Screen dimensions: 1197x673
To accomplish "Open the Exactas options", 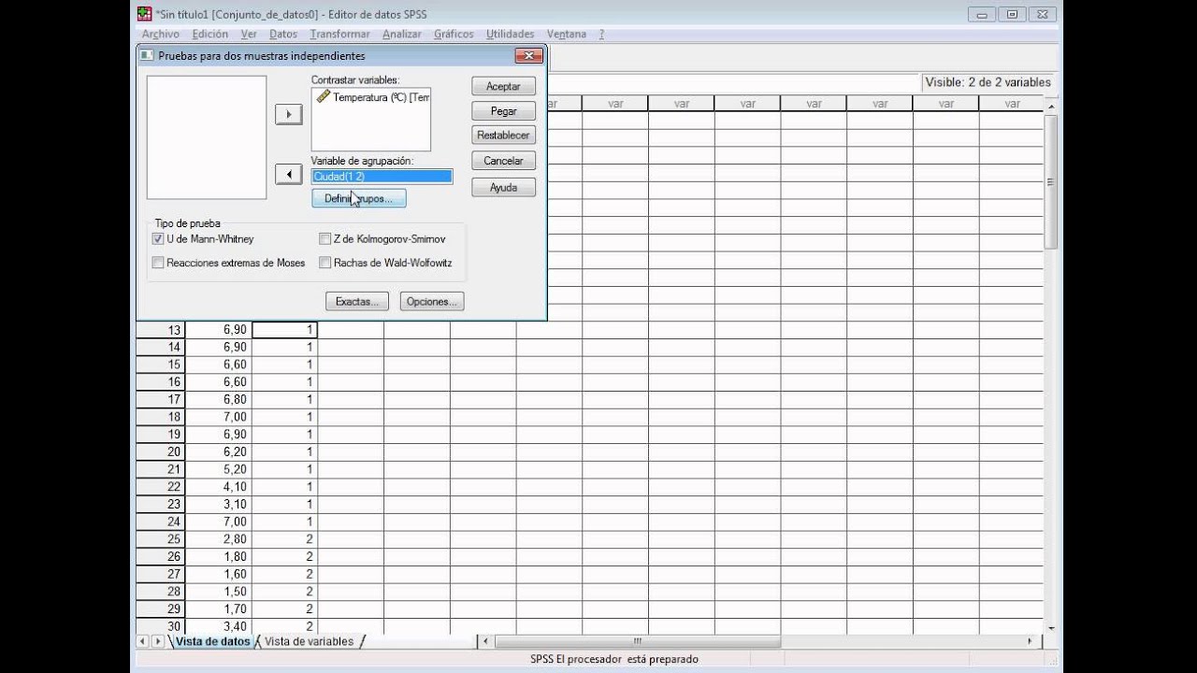I will coord(357,301).
